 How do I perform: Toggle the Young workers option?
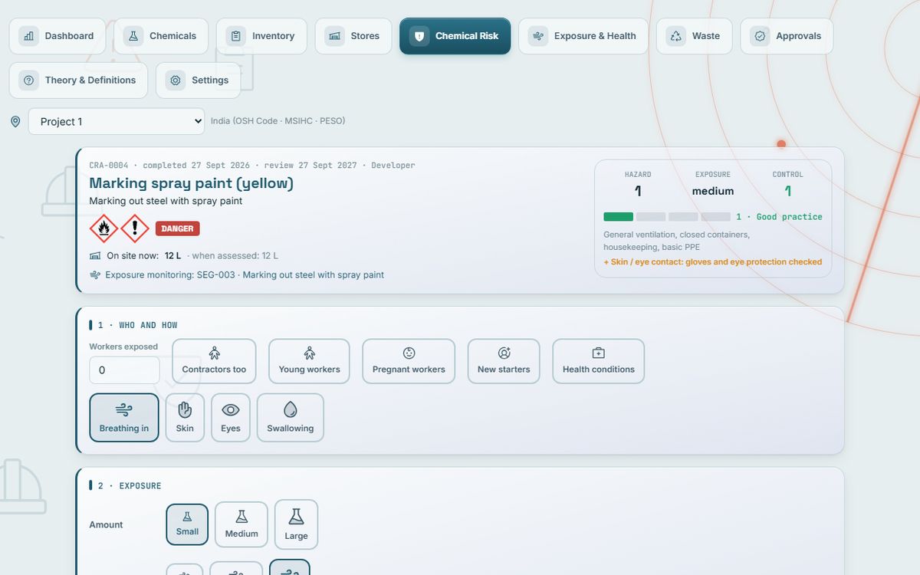pyautogui.click(x=309, y=361)
